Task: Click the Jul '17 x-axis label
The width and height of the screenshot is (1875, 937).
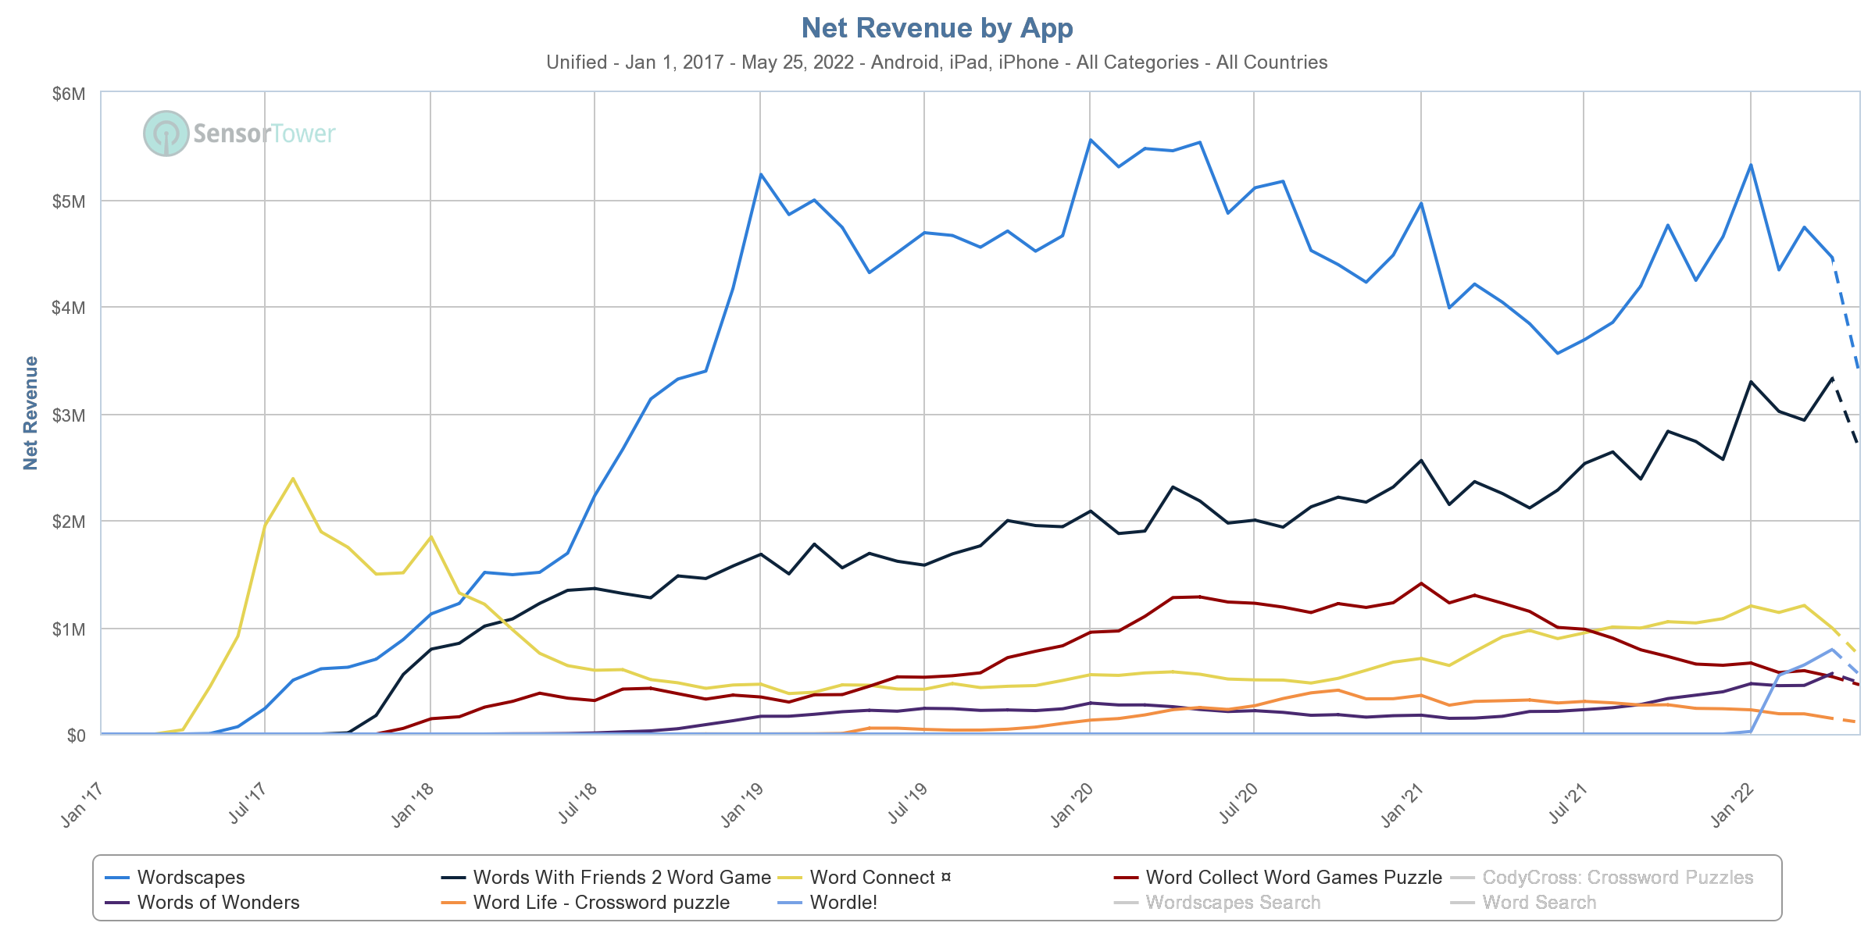Action: pyautogui.click(x=248, y=803)
